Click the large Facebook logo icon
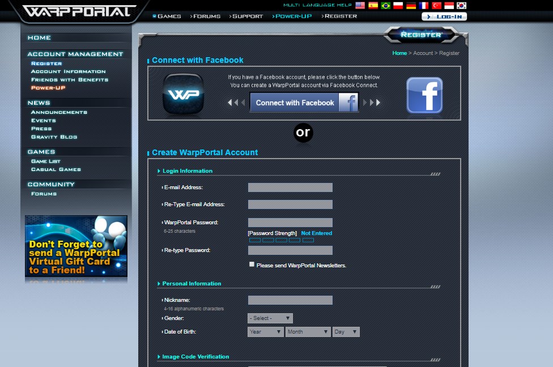The image size is (553, 367). (424, 96)
